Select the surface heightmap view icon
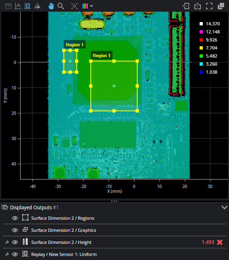The height and width of the screenshot is (260, 229). (28, 6)
